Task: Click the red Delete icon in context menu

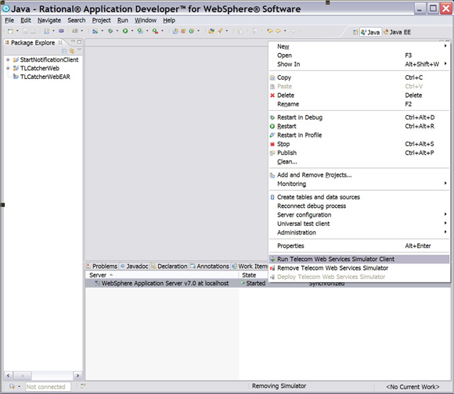Action: 272,95
